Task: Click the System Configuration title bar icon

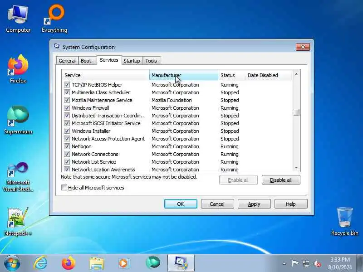Action: click(x=57, y=47)
